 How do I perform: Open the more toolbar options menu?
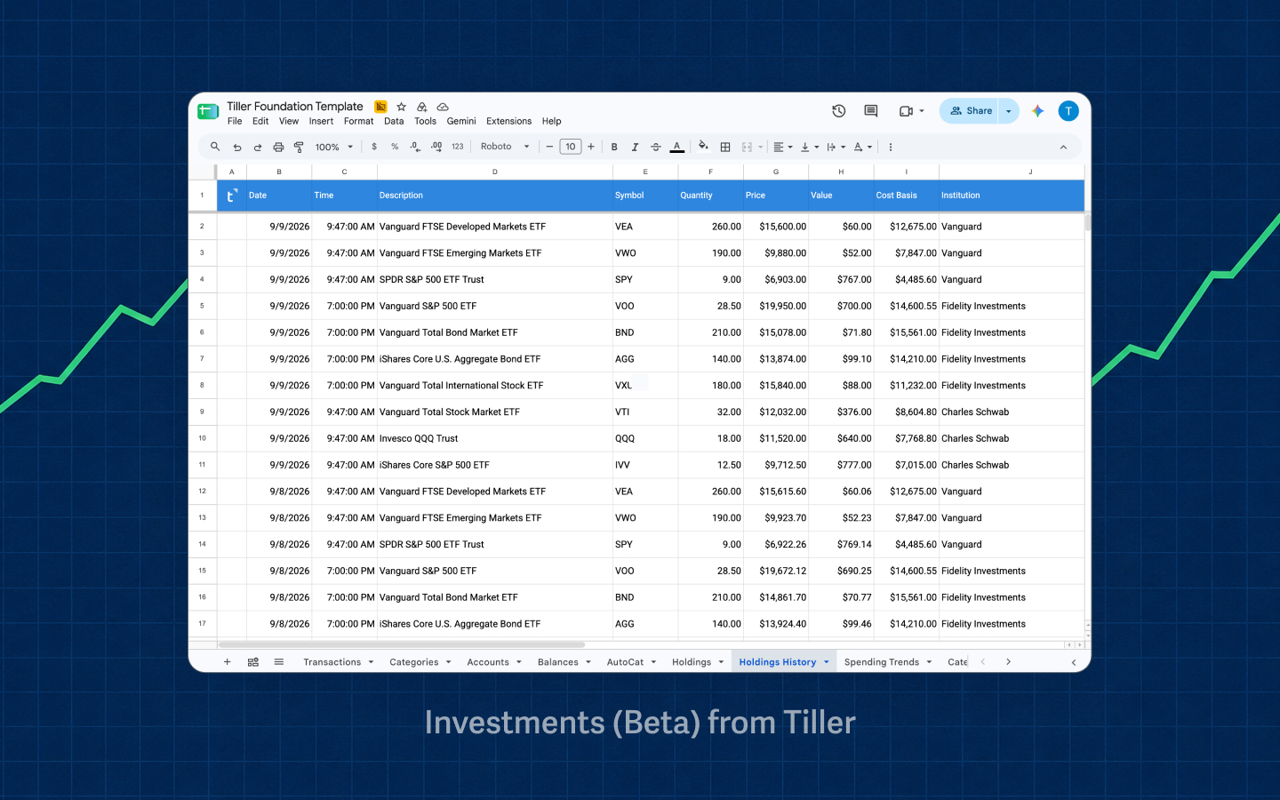(891, 147)
